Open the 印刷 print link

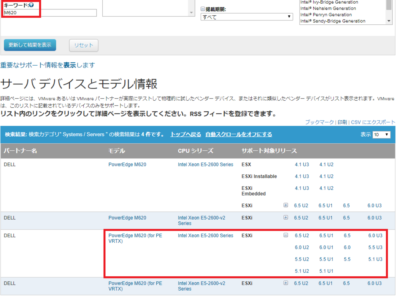[342, 122]
